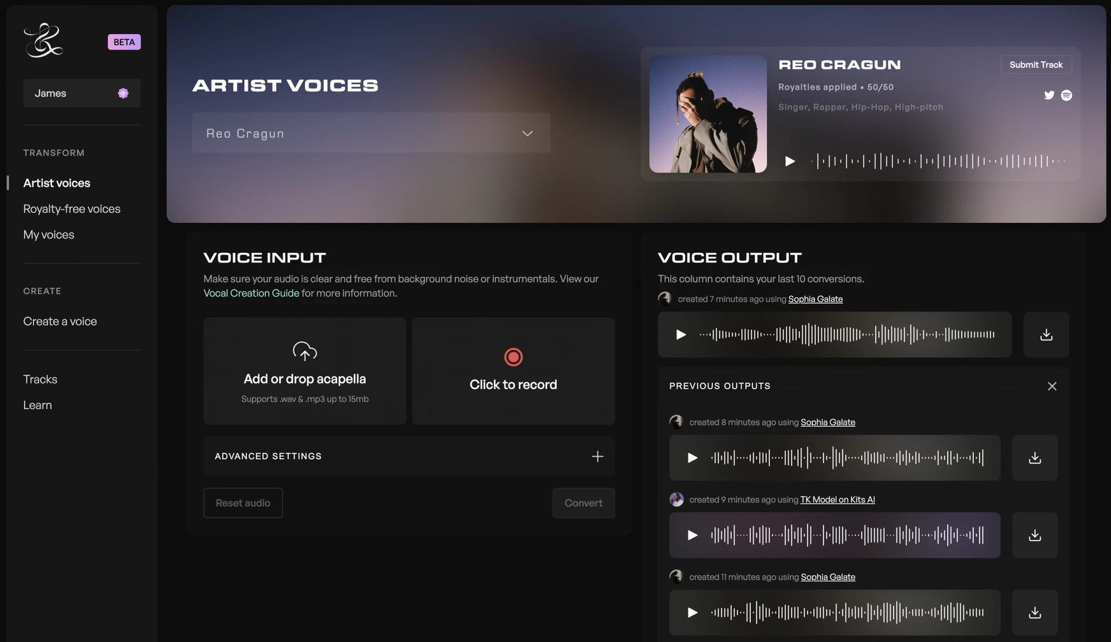The width and height of the screenshot is (1111, 642).
Task: Close the Previous Outputs panel
Action: click(x=1053, y=386)
